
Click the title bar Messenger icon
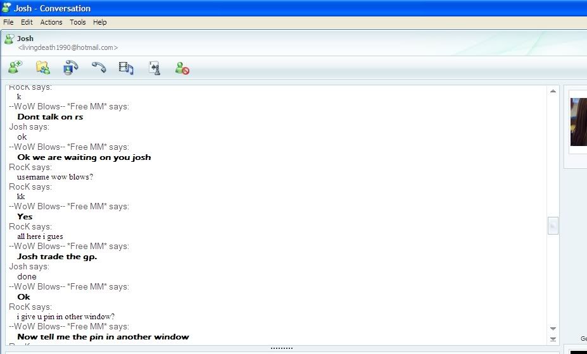[x=6, y=8]
